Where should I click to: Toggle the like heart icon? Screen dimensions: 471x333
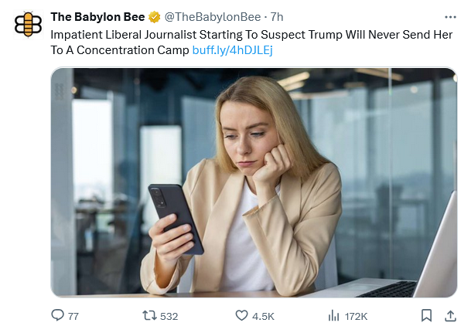tap(241, 315)
